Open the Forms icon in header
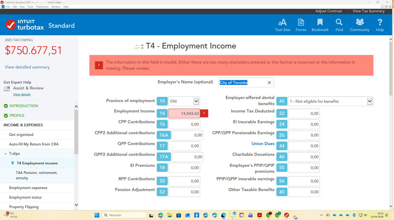 point(301,25)
